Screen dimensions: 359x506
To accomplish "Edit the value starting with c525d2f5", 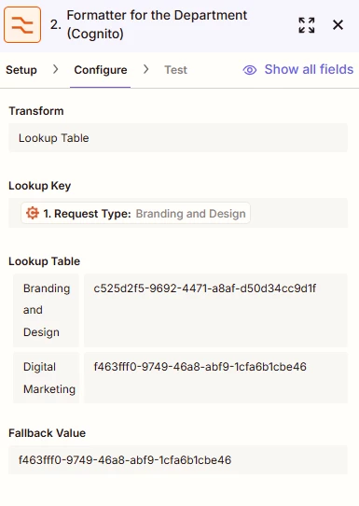I will point(215,310).
